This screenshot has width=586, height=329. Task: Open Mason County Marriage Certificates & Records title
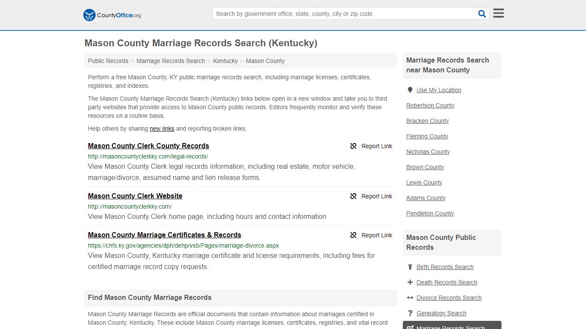click(x=164, y=235)
